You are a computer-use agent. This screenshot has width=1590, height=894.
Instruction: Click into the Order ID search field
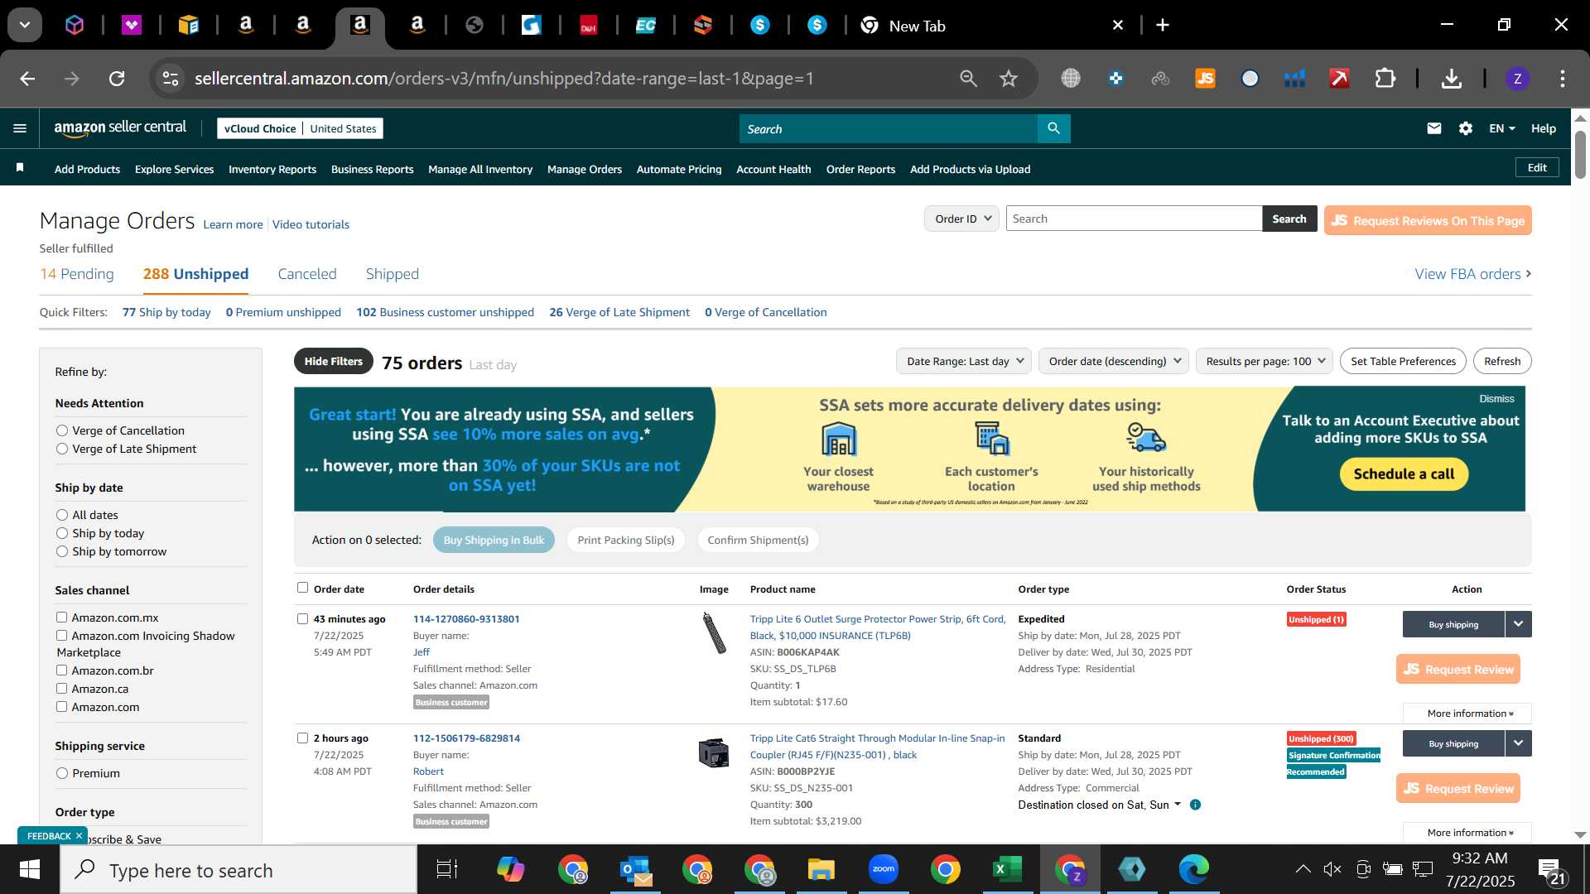1134,219
